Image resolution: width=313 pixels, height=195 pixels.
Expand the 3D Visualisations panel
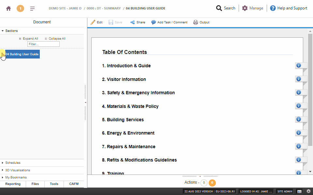pos(2,170)
